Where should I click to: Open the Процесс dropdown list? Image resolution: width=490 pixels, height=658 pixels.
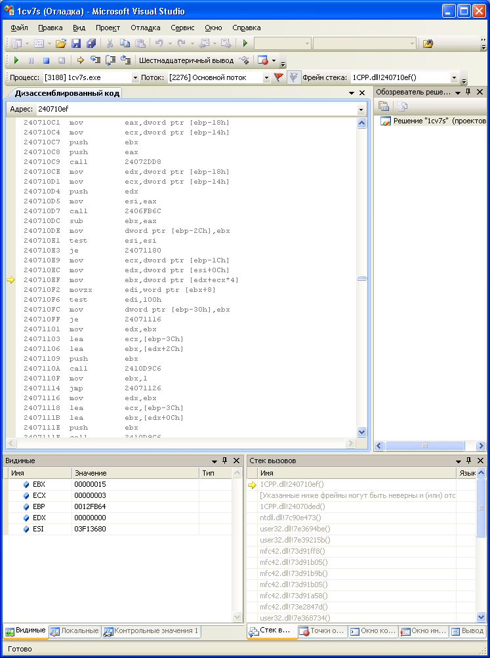point(136,77)
